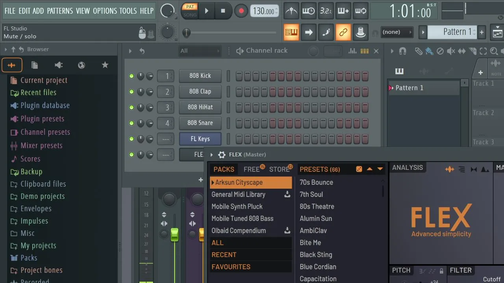
Task: Activate first step of 808 Snare
Action: point(239,123)
